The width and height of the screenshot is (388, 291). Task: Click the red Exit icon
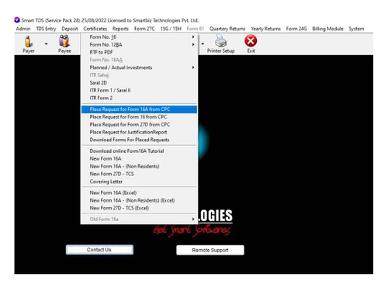click(251, 44)
